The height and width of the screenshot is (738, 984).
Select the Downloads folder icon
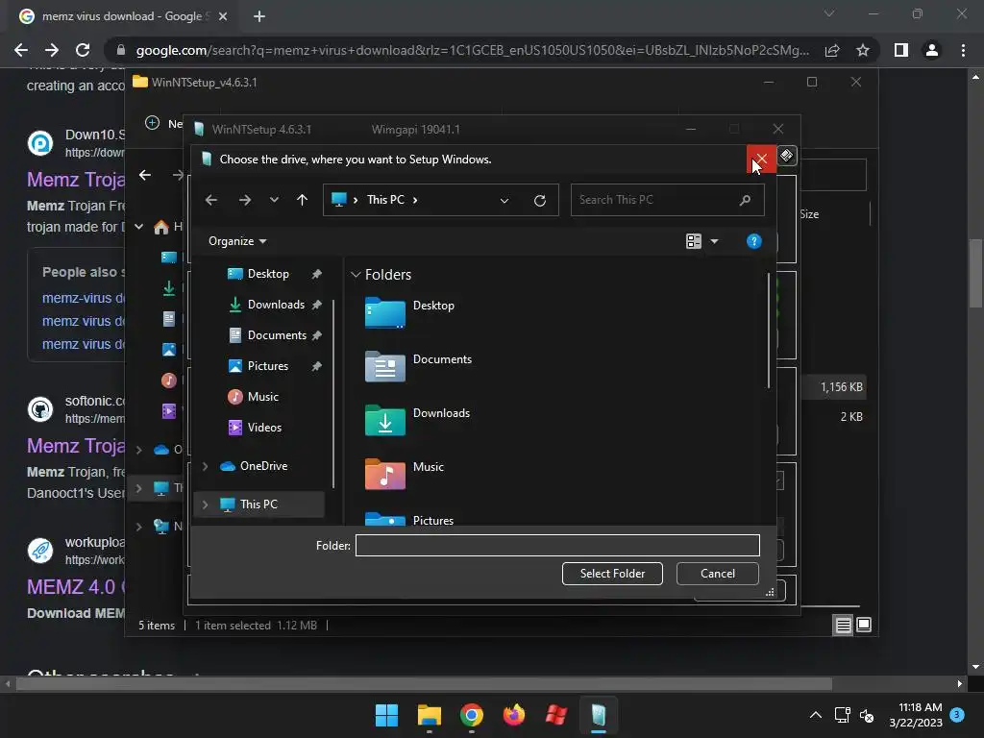tap(384, 420)
